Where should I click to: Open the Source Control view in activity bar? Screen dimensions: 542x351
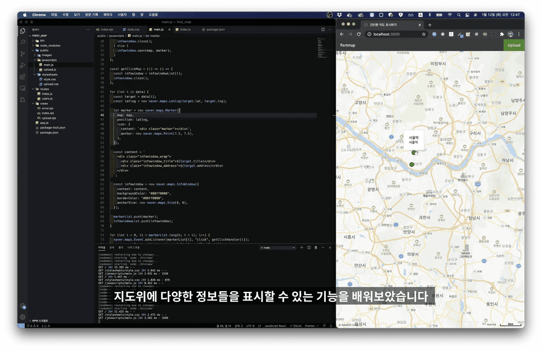tap(23, 54)
